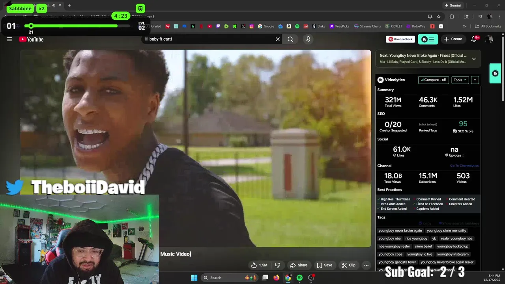Click the YouTube video player
This screenshot has width=505, height=284.
(195, 148)
